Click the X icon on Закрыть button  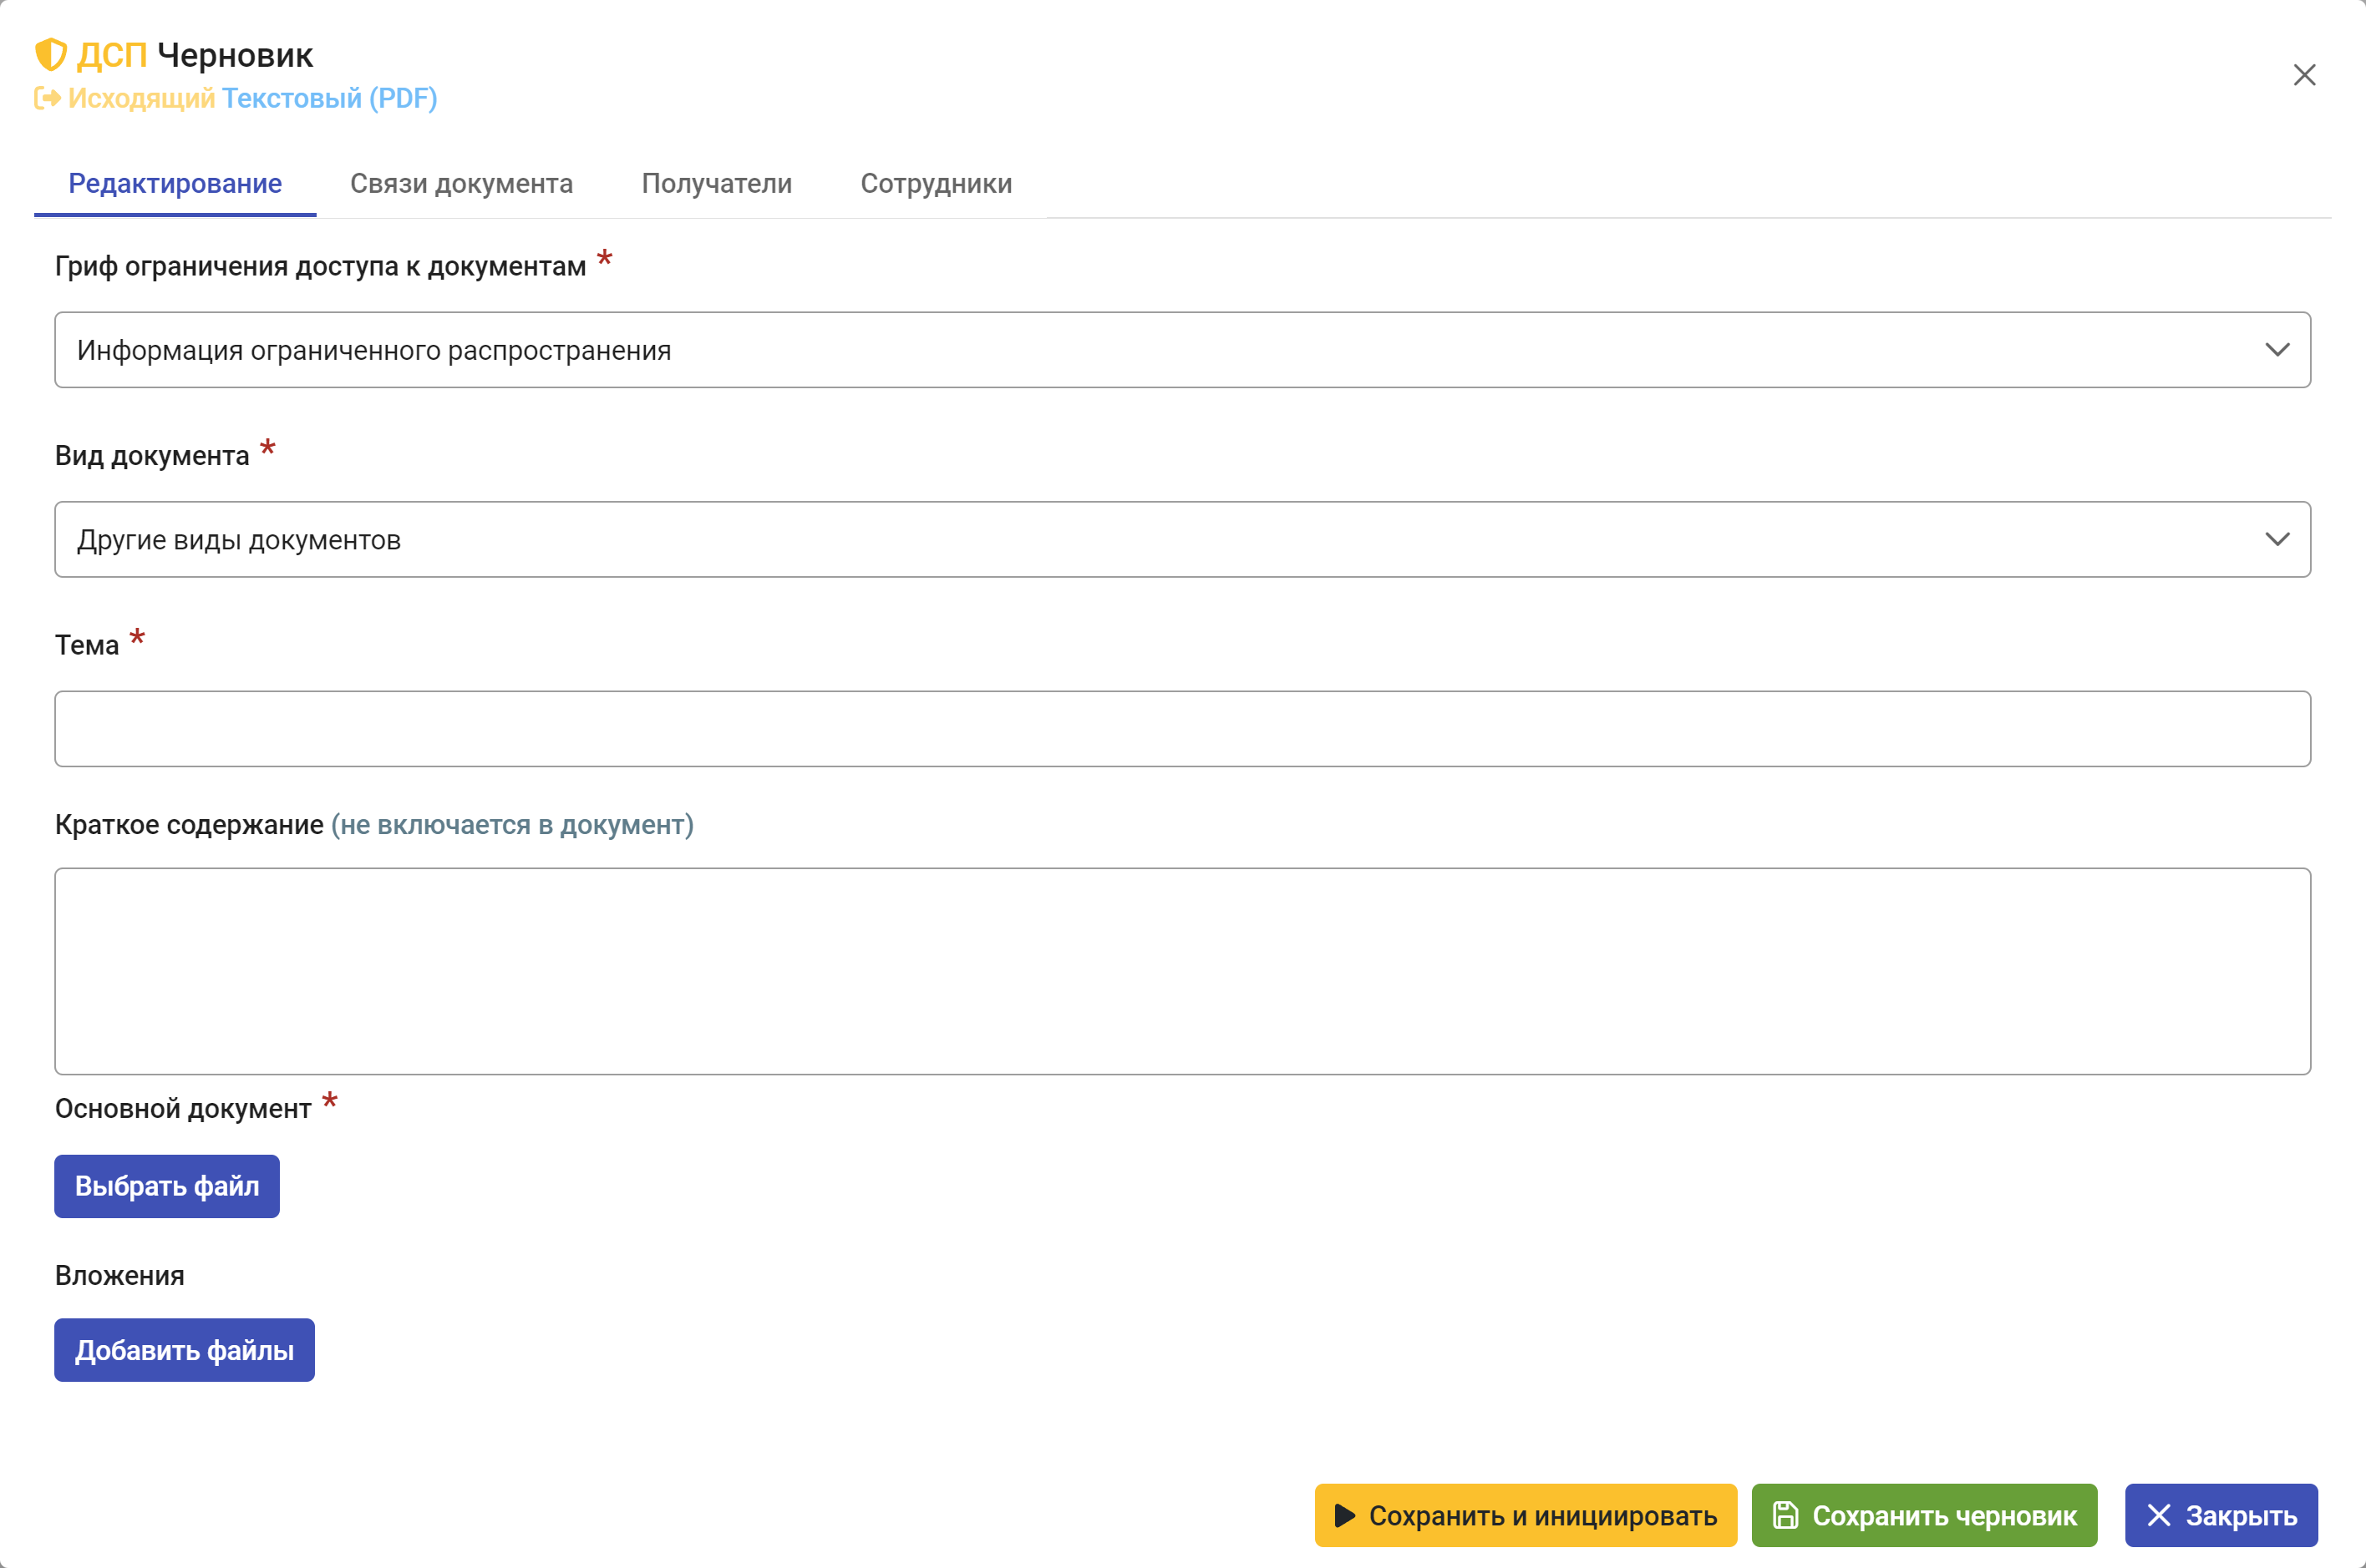(2159, 1515)
